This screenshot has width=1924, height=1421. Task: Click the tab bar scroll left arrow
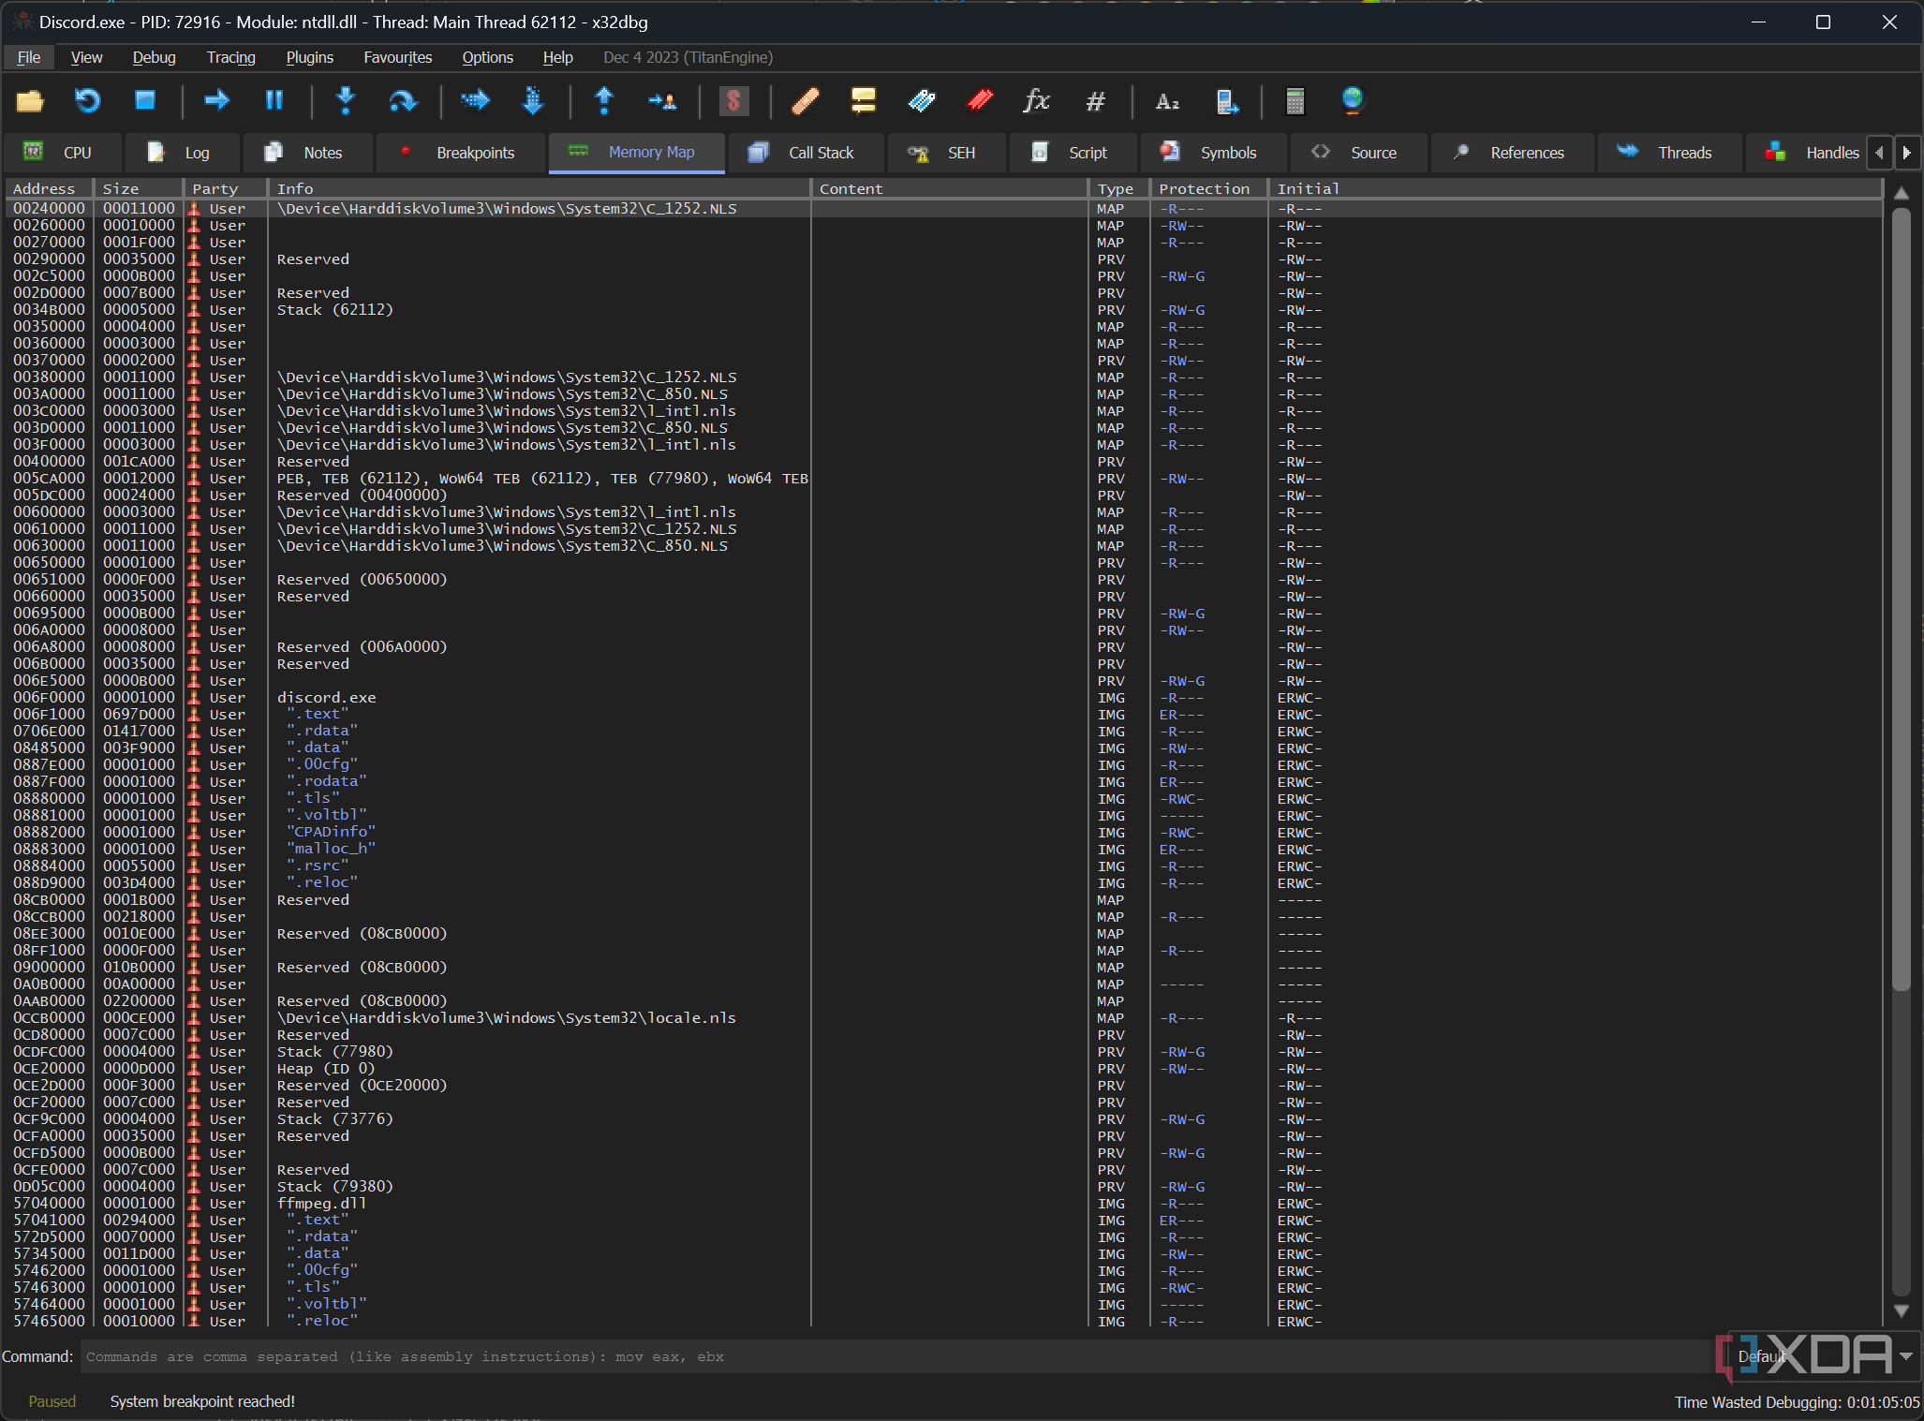click(1879, 153)
